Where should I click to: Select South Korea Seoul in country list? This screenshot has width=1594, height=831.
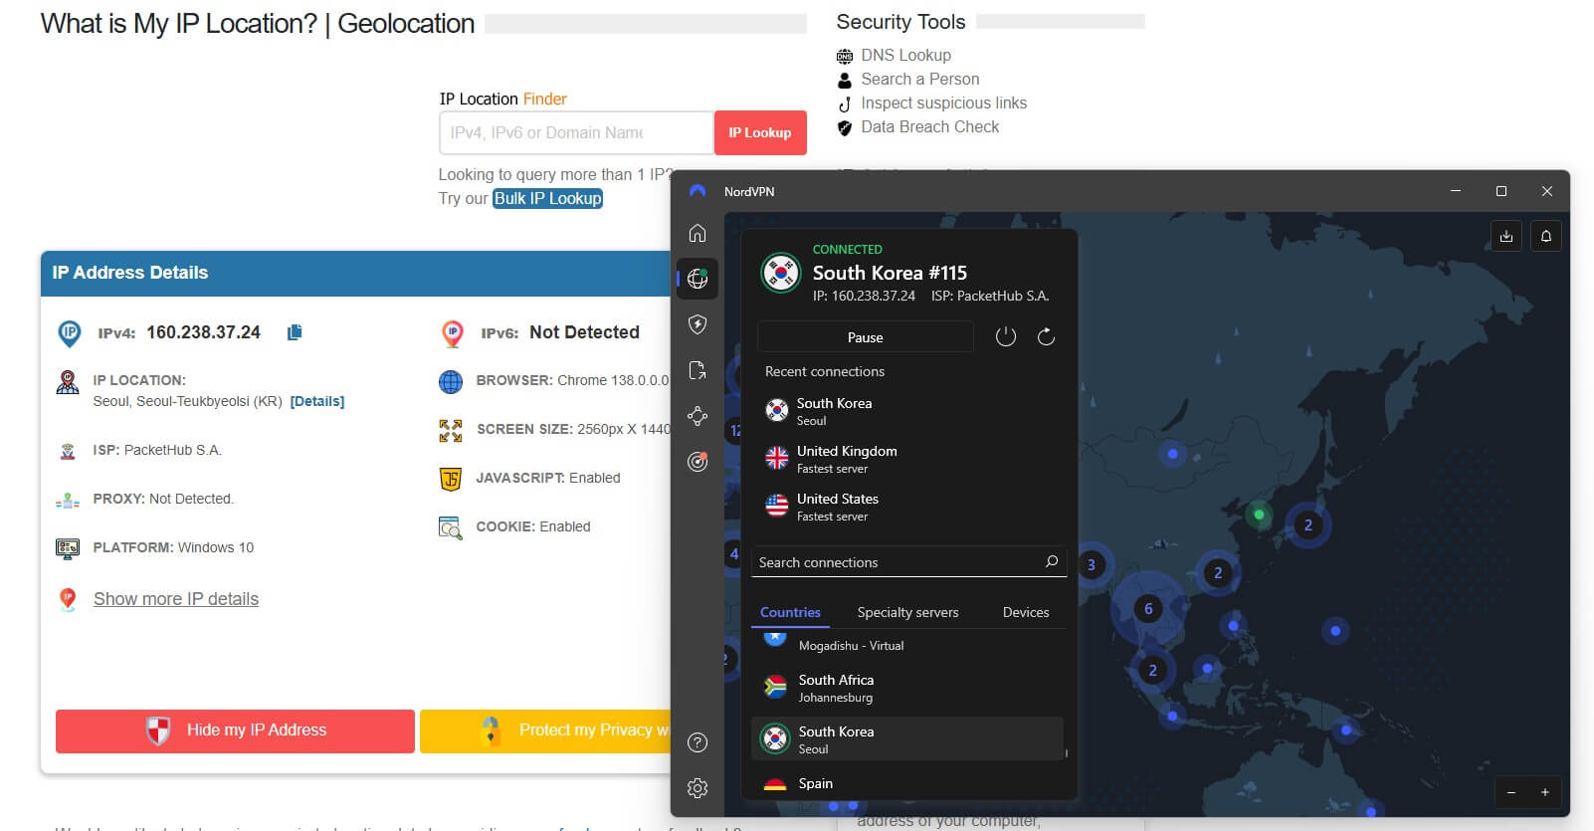pos(908,739)
